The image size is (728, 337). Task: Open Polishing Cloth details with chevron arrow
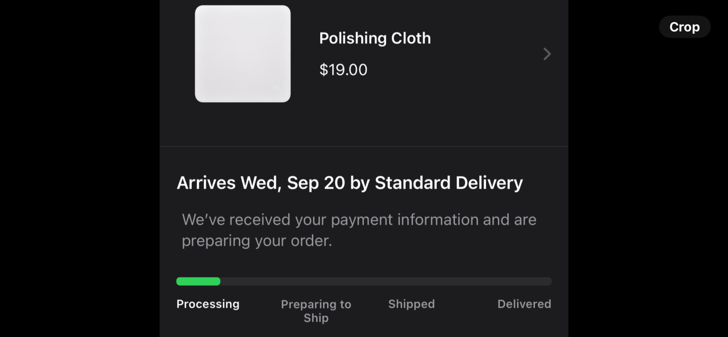547,54
